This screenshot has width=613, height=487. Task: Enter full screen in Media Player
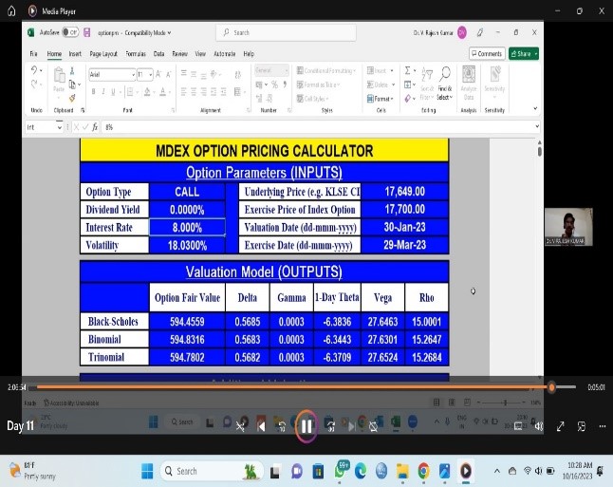(x=560, y=426)
